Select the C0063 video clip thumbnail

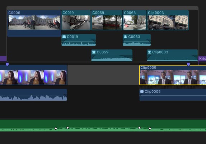(x=135, y=23)
